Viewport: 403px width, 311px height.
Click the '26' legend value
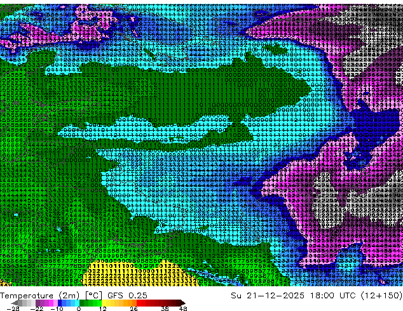click(133, 308)
